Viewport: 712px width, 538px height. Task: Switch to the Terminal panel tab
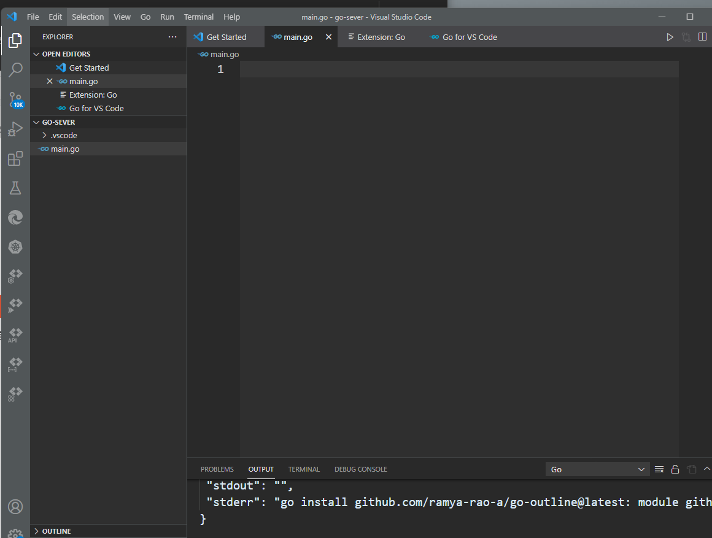pyautogui.click(x=304, y=469)
